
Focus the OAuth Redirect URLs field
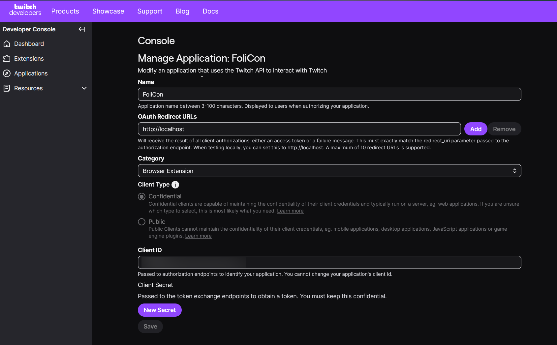tap(299, 129)
